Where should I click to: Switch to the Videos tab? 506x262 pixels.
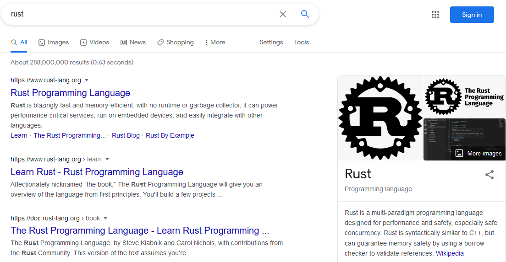click(94, 43)
